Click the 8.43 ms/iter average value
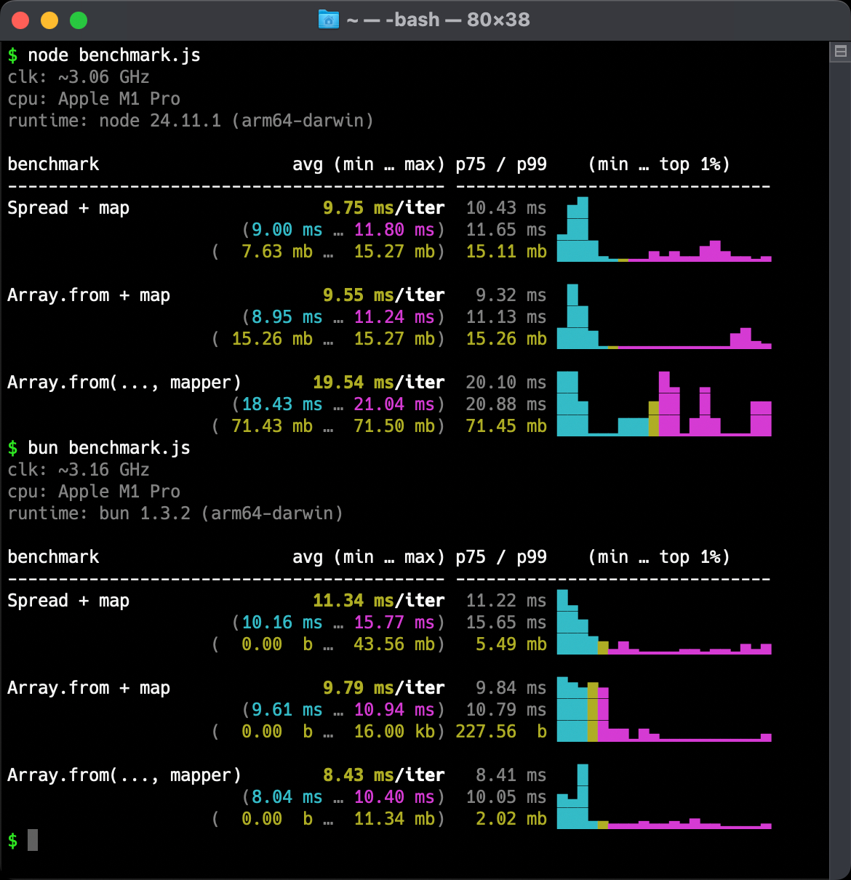The width and height of the screenshot is (851, 880). click(x=383, y=775)
